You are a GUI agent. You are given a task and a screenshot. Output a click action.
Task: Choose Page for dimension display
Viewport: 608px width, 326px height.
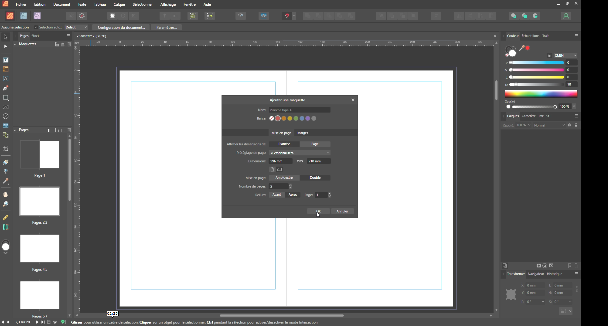click(x=315, y=144)
